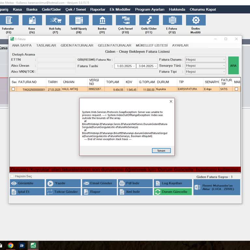Screen dimensions: 250x250
Task: Open the Hakkında menu
Action: click(177, 9)
